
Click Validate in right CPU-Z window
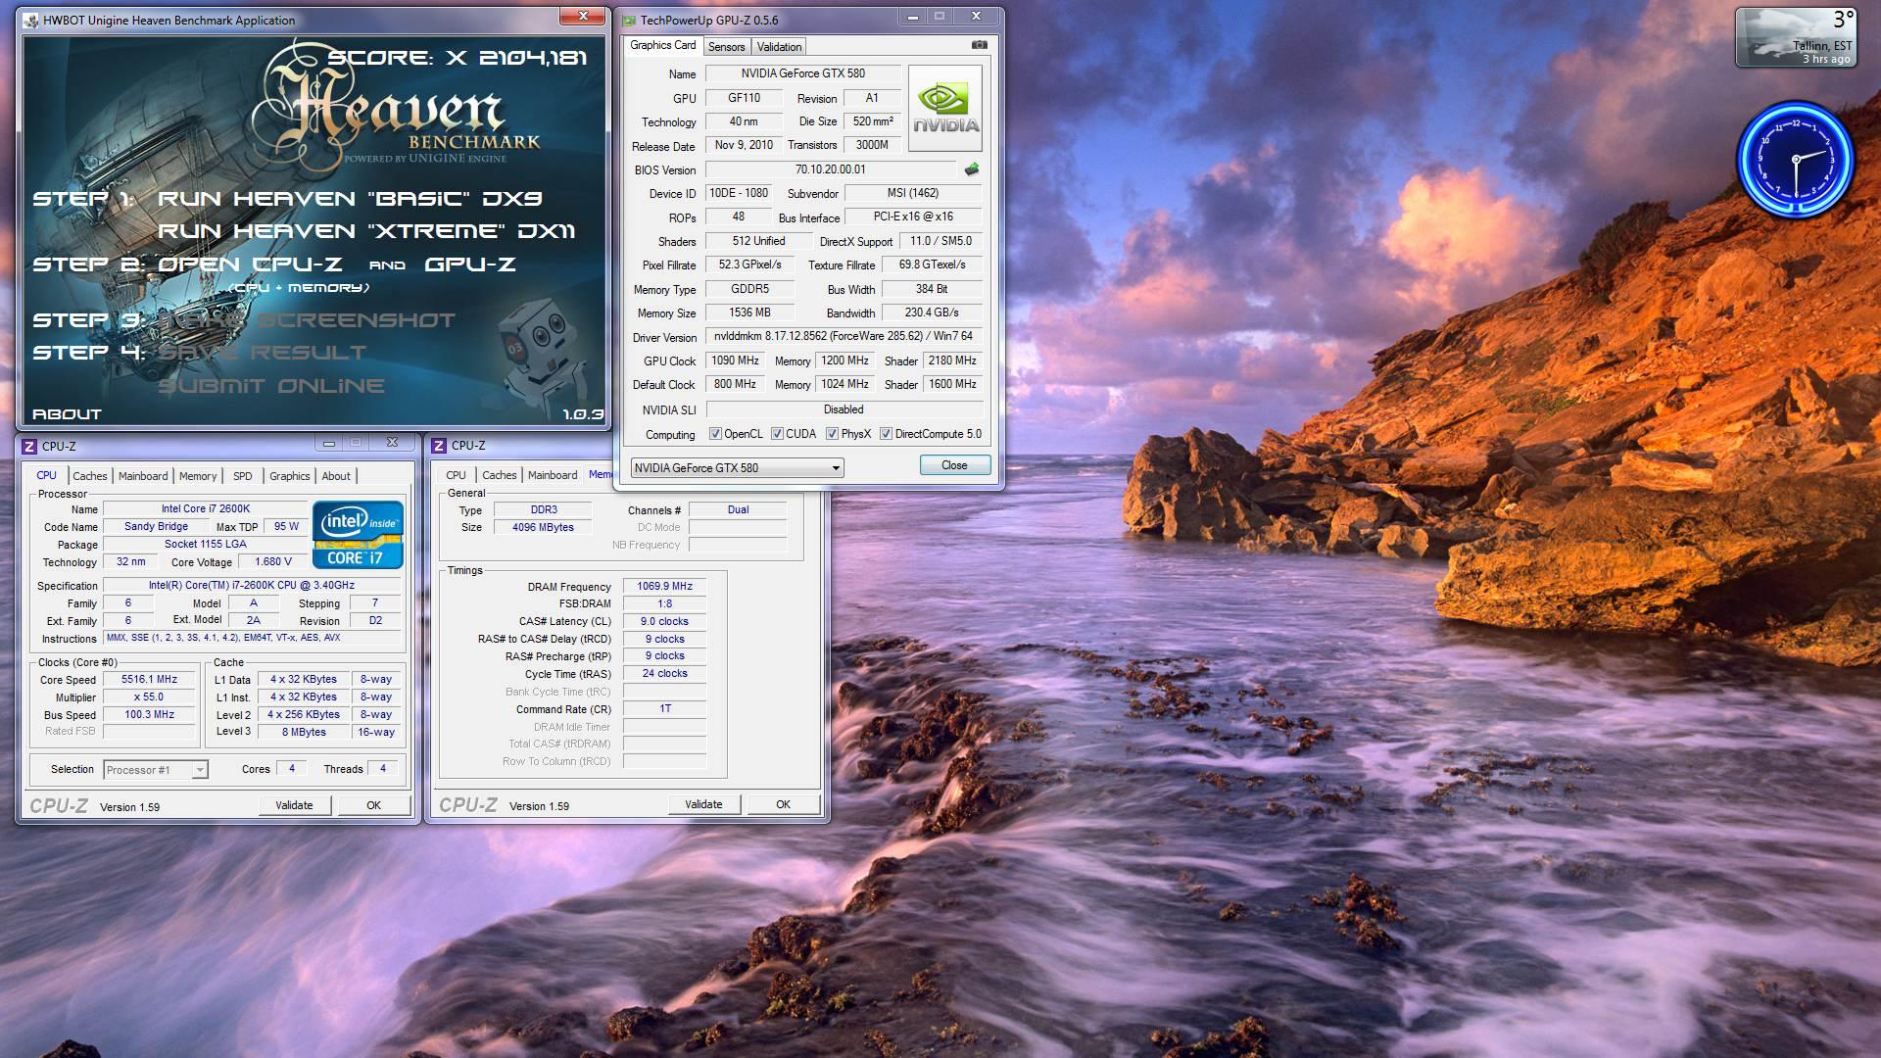coord(703,804)
